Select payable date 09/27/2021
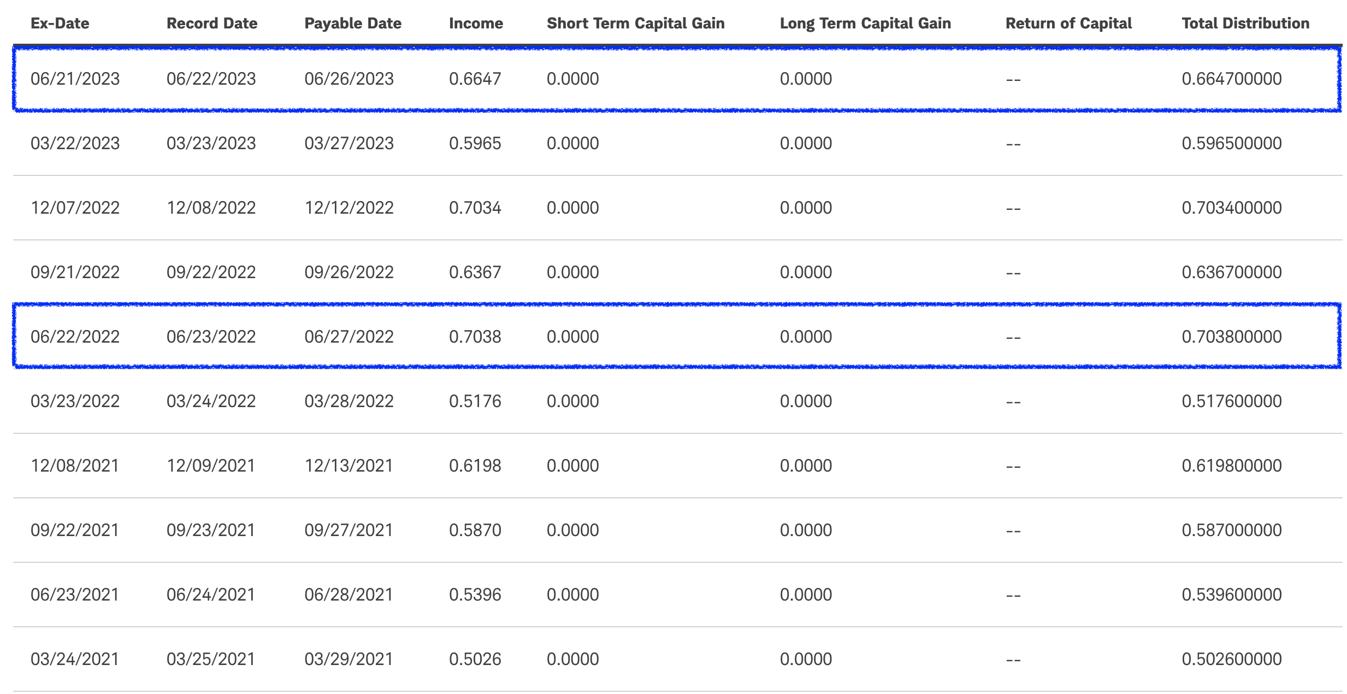The image size is (1347, 694). point(348,531)
